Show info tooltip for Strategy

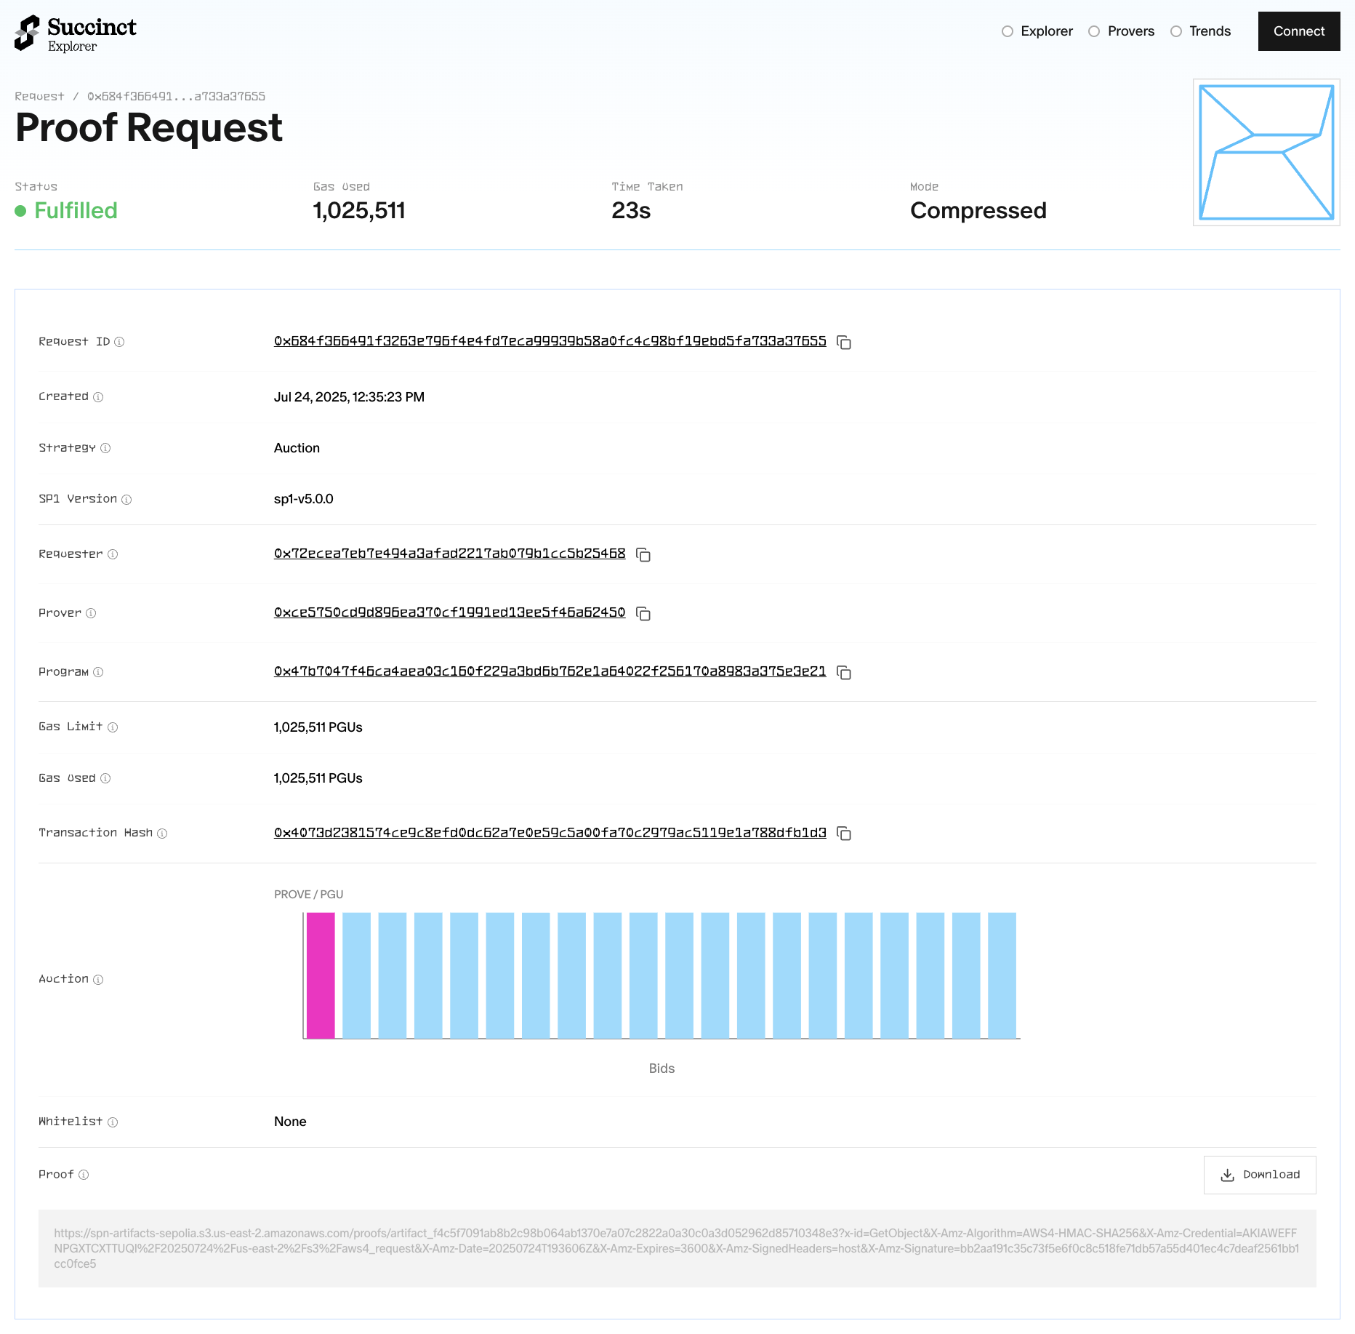(105, 448)
